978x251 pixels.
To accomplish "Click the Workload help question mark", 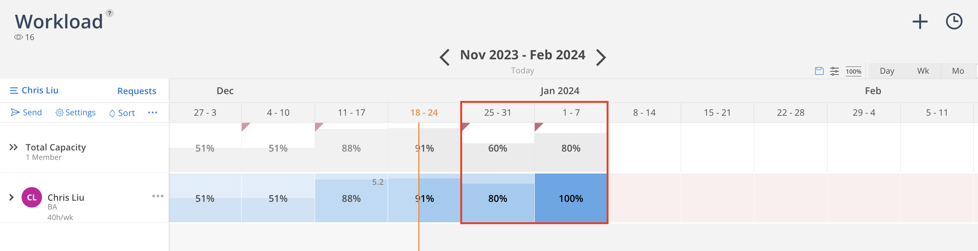I will (109, 13).
